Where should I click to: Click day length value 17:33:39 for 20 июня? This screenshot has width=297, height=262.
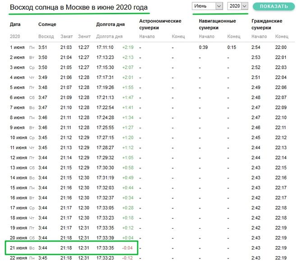(105, 238)
